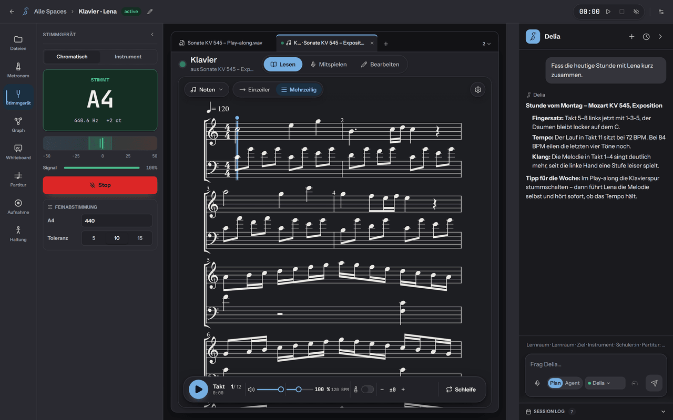This screenshot has height=420, width=673.
Task: Click the volume speaker icon in playback bar
Action: click(251, 390)
